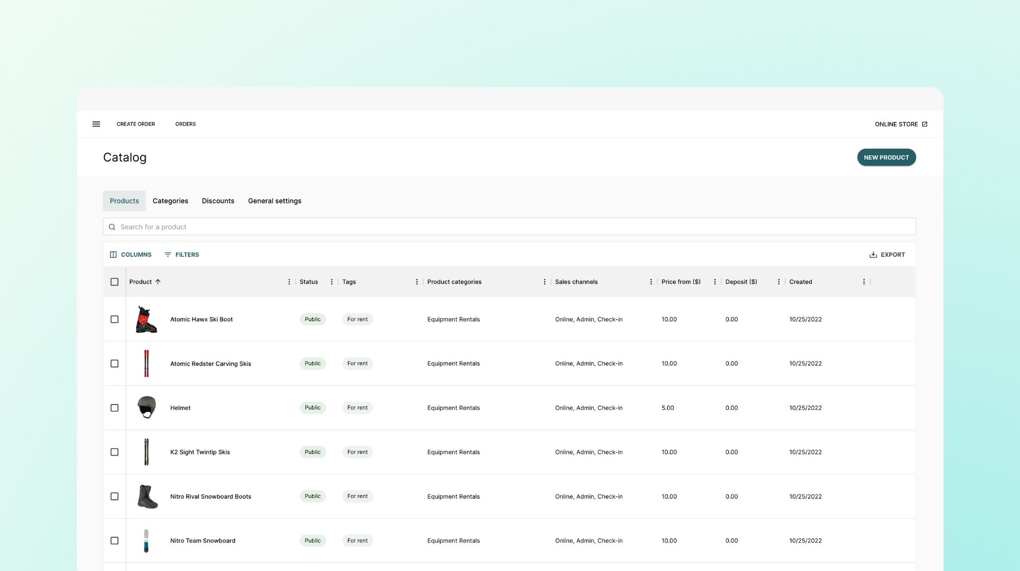
Task: Open the Online Store link
Action: coord(901,124)
